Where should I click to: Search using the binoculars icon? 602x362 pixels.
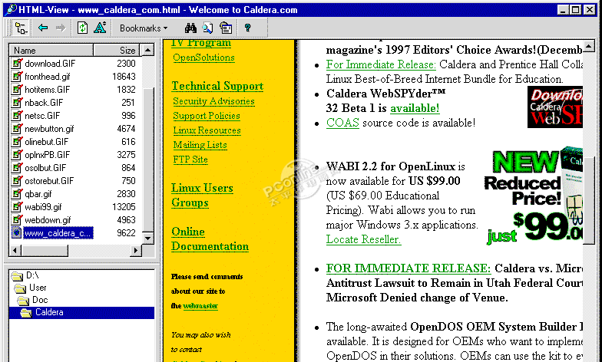click(x=190, y=28)
